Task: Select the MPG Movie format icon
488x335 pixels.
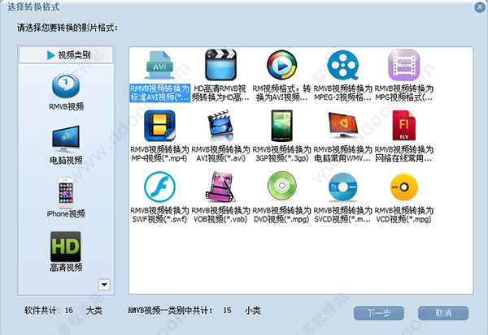Action: click(404, 65)
